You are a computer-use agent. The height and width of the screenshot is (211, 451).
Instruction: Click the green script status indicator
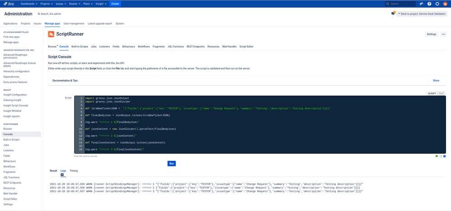pos(437,156)
